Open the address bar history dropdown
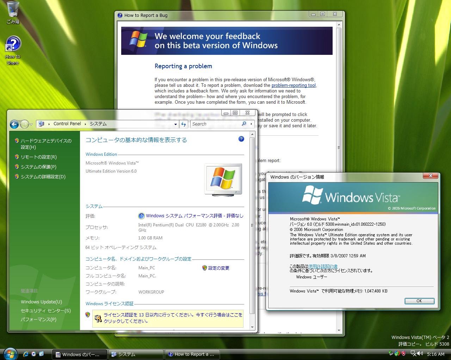The width and height of the screenshot is (451, 360). [x=175, y=124]
